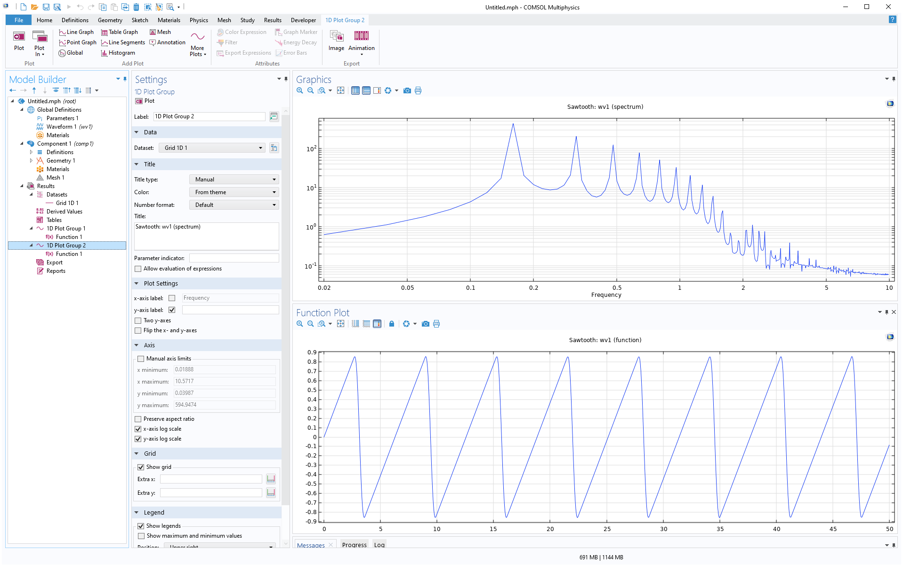Uncheck the Show grid option
903x565 pixels.
[141, 467]
